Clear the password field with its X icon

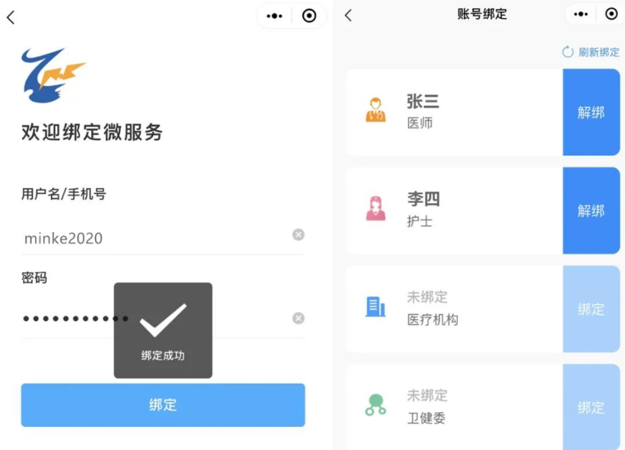(x=298, y=318)
